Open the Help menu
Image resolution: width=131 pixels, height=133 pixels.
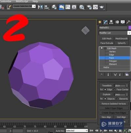click(35, 1)
